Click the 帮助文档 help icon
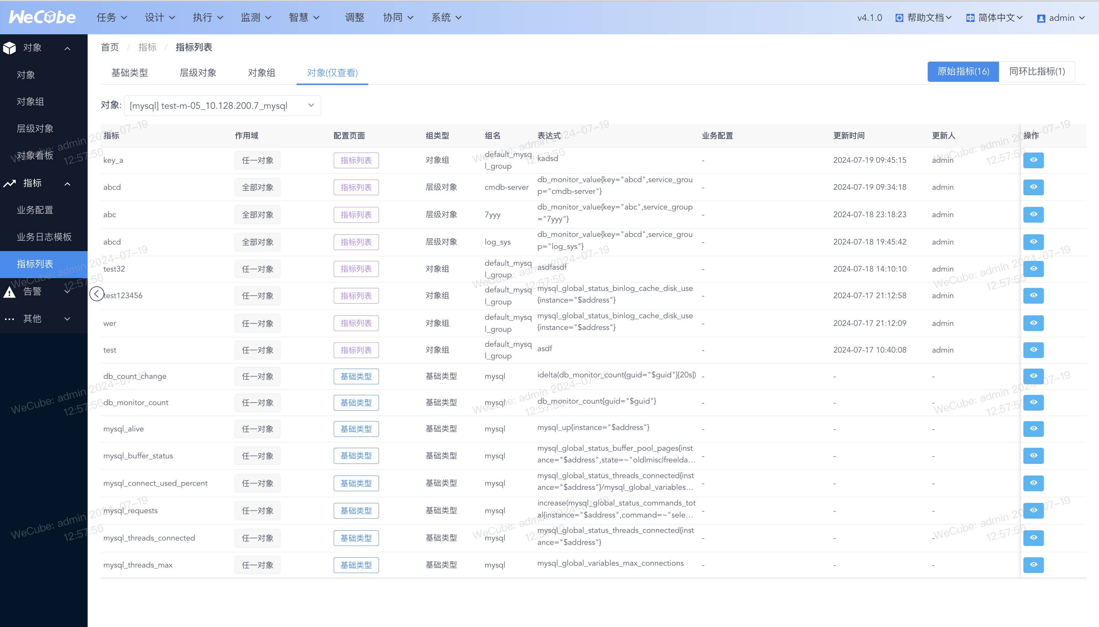The image size is (1099, 627). point(899,18)
